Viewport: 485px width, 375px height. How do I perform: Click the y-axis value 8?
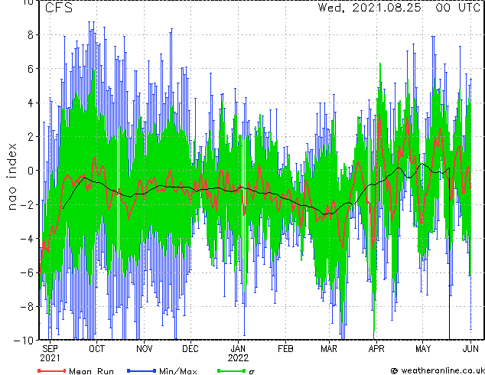pos(31,35)
